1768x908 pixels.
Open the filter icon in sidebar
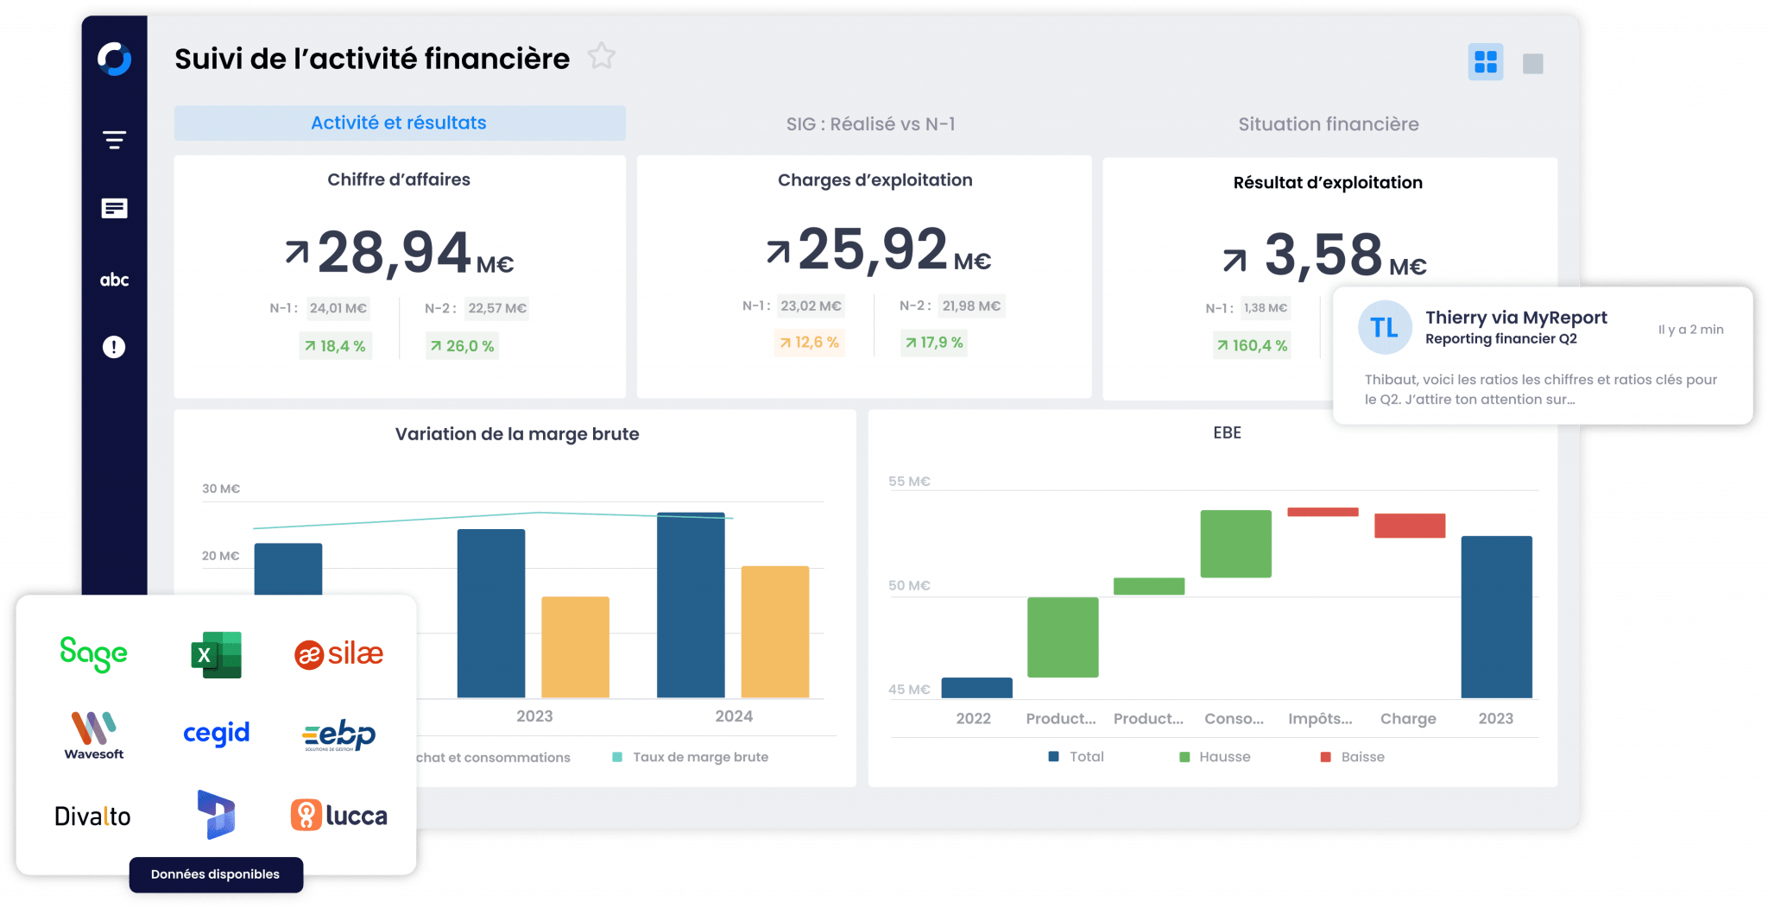(114, 140)
